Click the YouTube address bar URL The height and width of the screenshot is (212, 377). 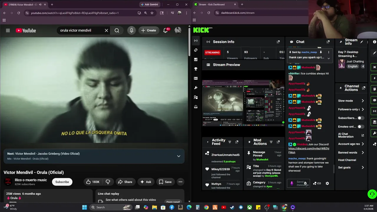75,13
